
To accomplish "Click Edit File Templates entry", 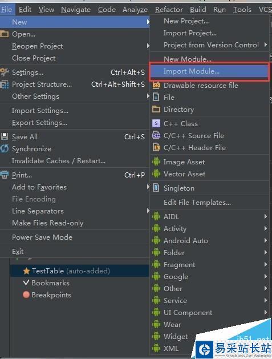I will click(x=197, y=203).
